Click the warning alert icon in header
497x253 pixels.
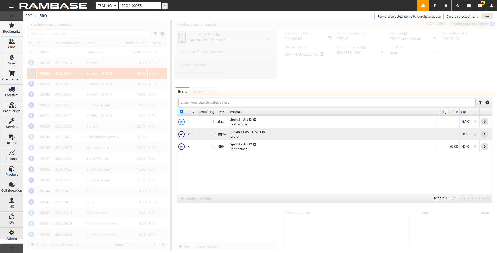pyautogui.click(x=423, y=6)
